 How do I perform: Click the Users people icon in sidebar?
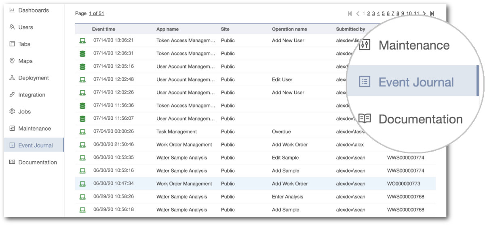(x=12, y=27)
